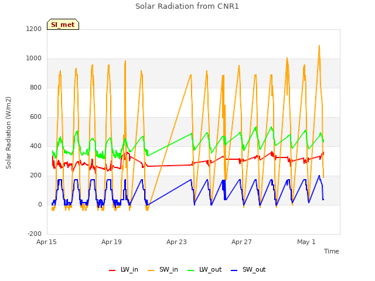Click the Apr 19 x-axis label

(x=111, y=242)
